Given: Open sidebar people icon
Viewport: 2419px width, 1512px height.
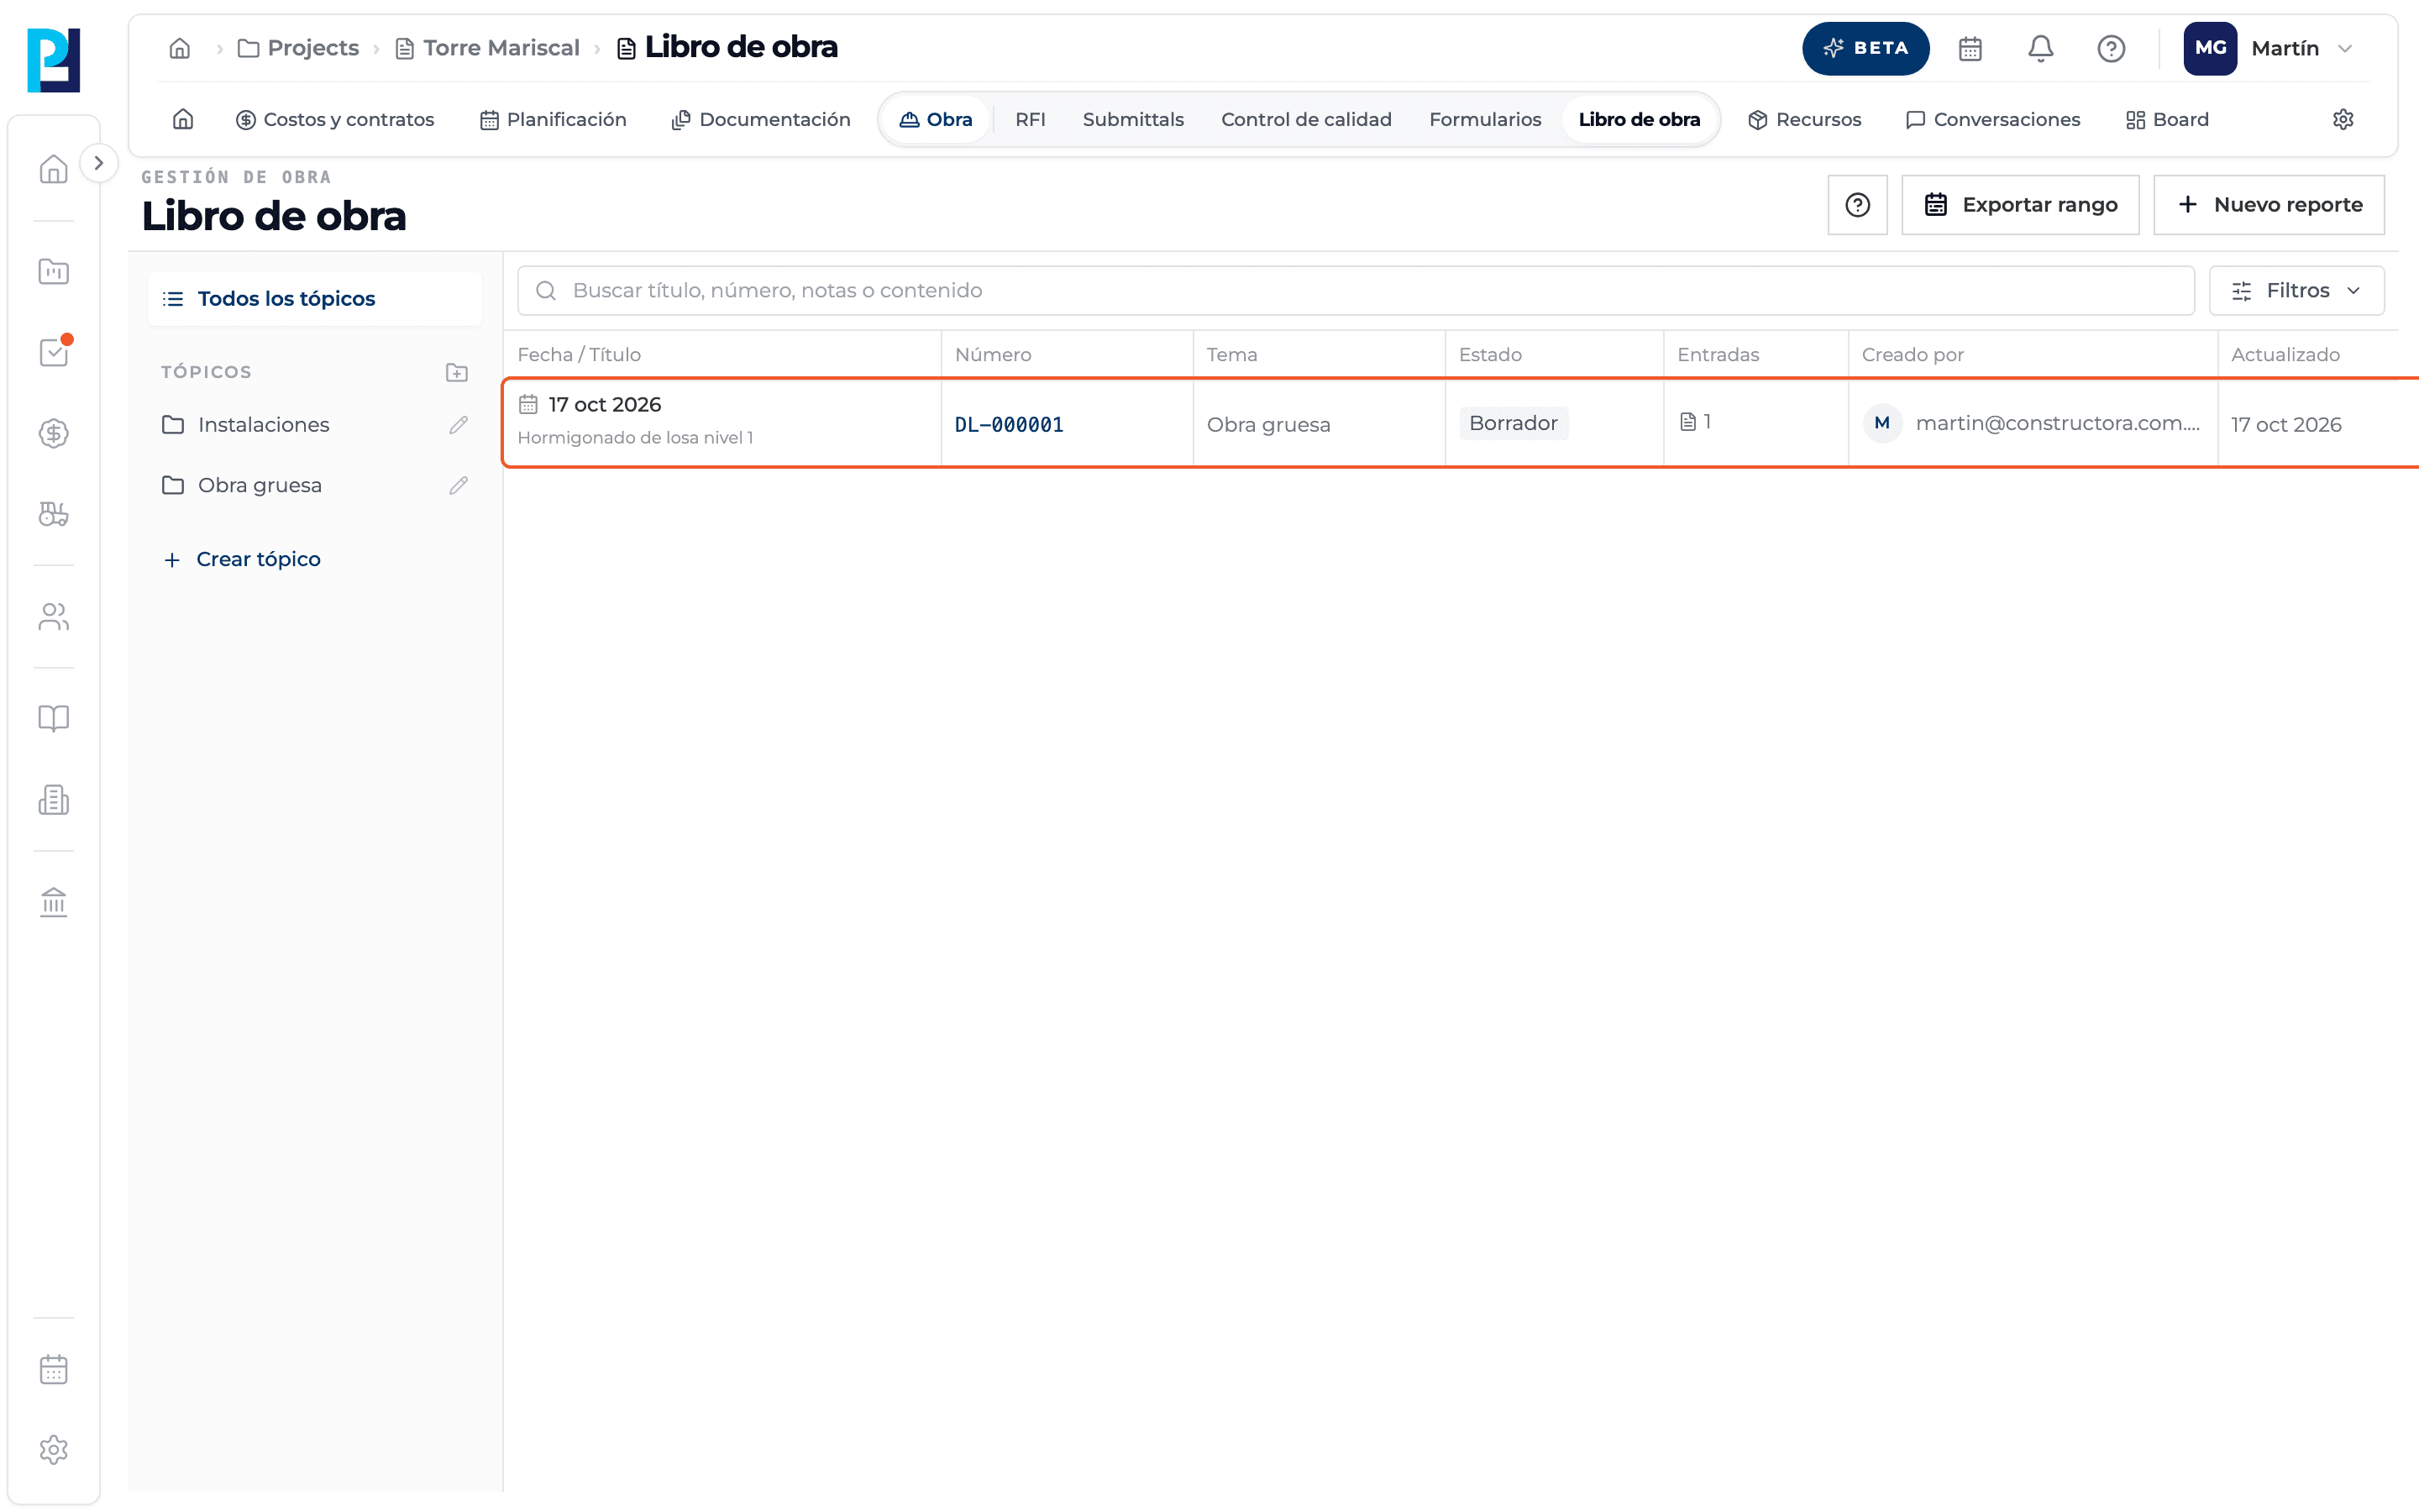Looking at the screenshot, I should 54,616.
